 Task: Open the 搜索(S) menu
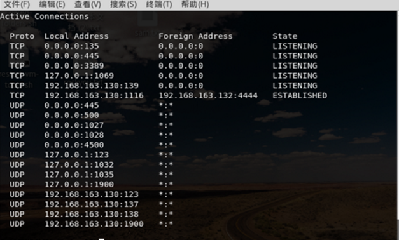click(x=123, y=4)
